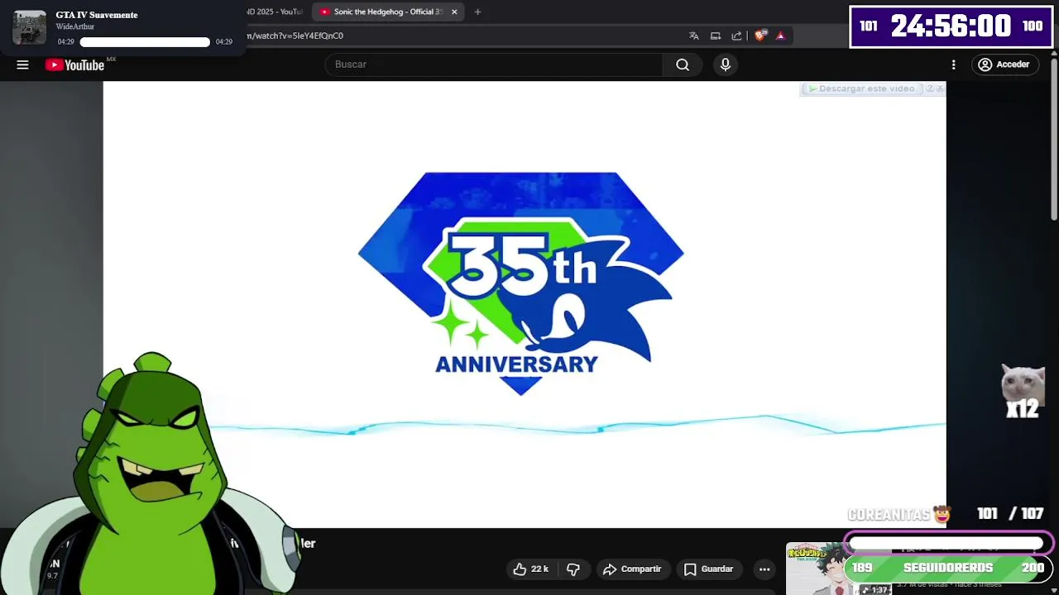Click Guardar to save the video
The height and width of the screenshot is (595, 1059).
tap(708, 569)
